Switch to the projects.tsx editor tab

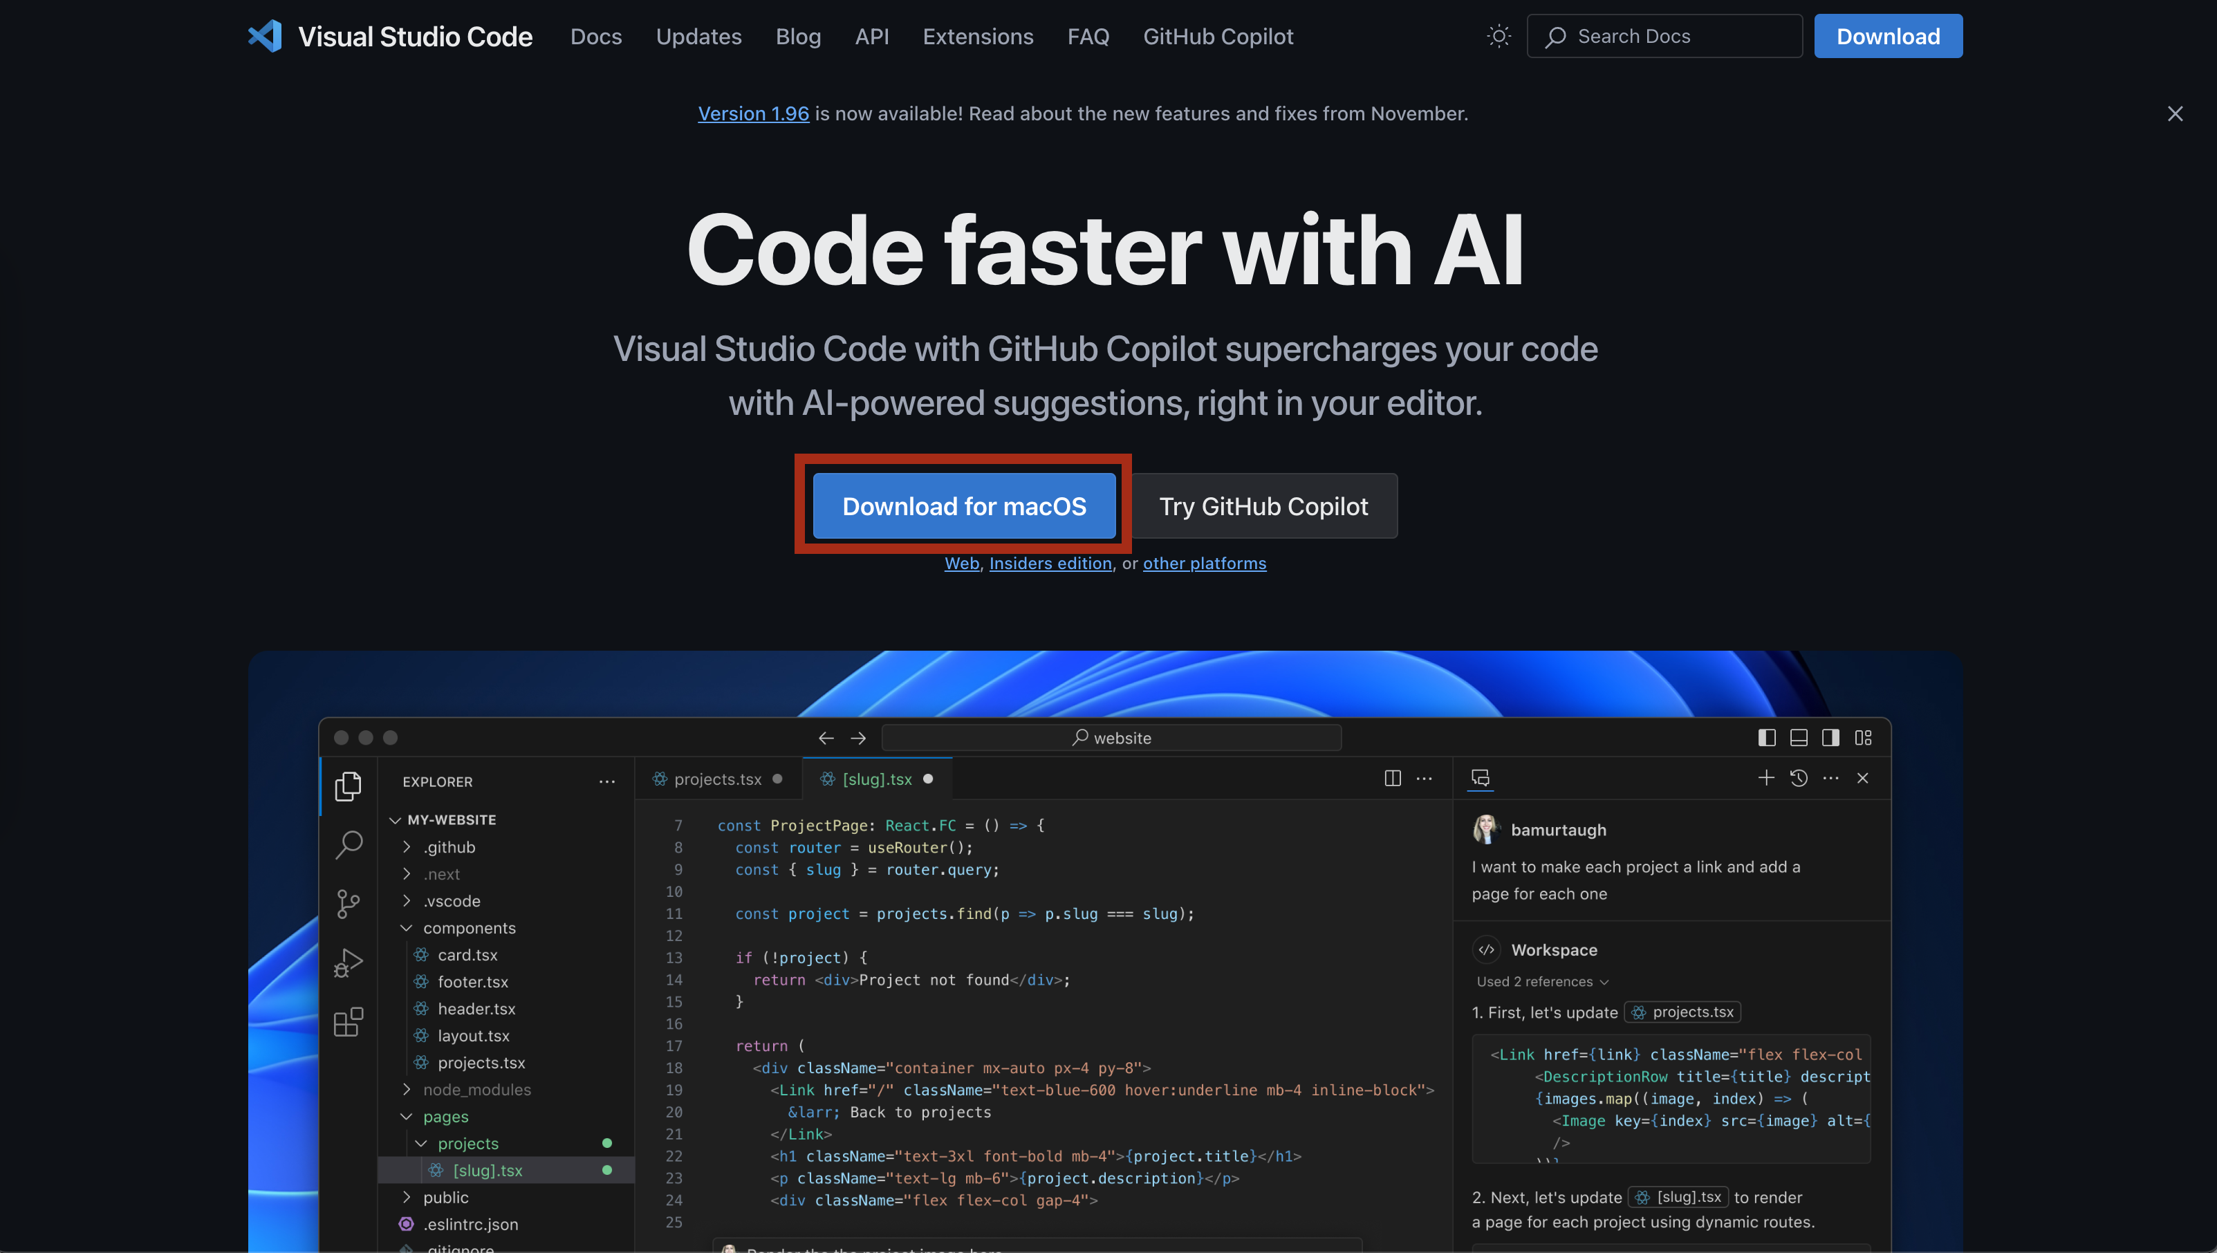pyautogui.click(x=718, y=779)
